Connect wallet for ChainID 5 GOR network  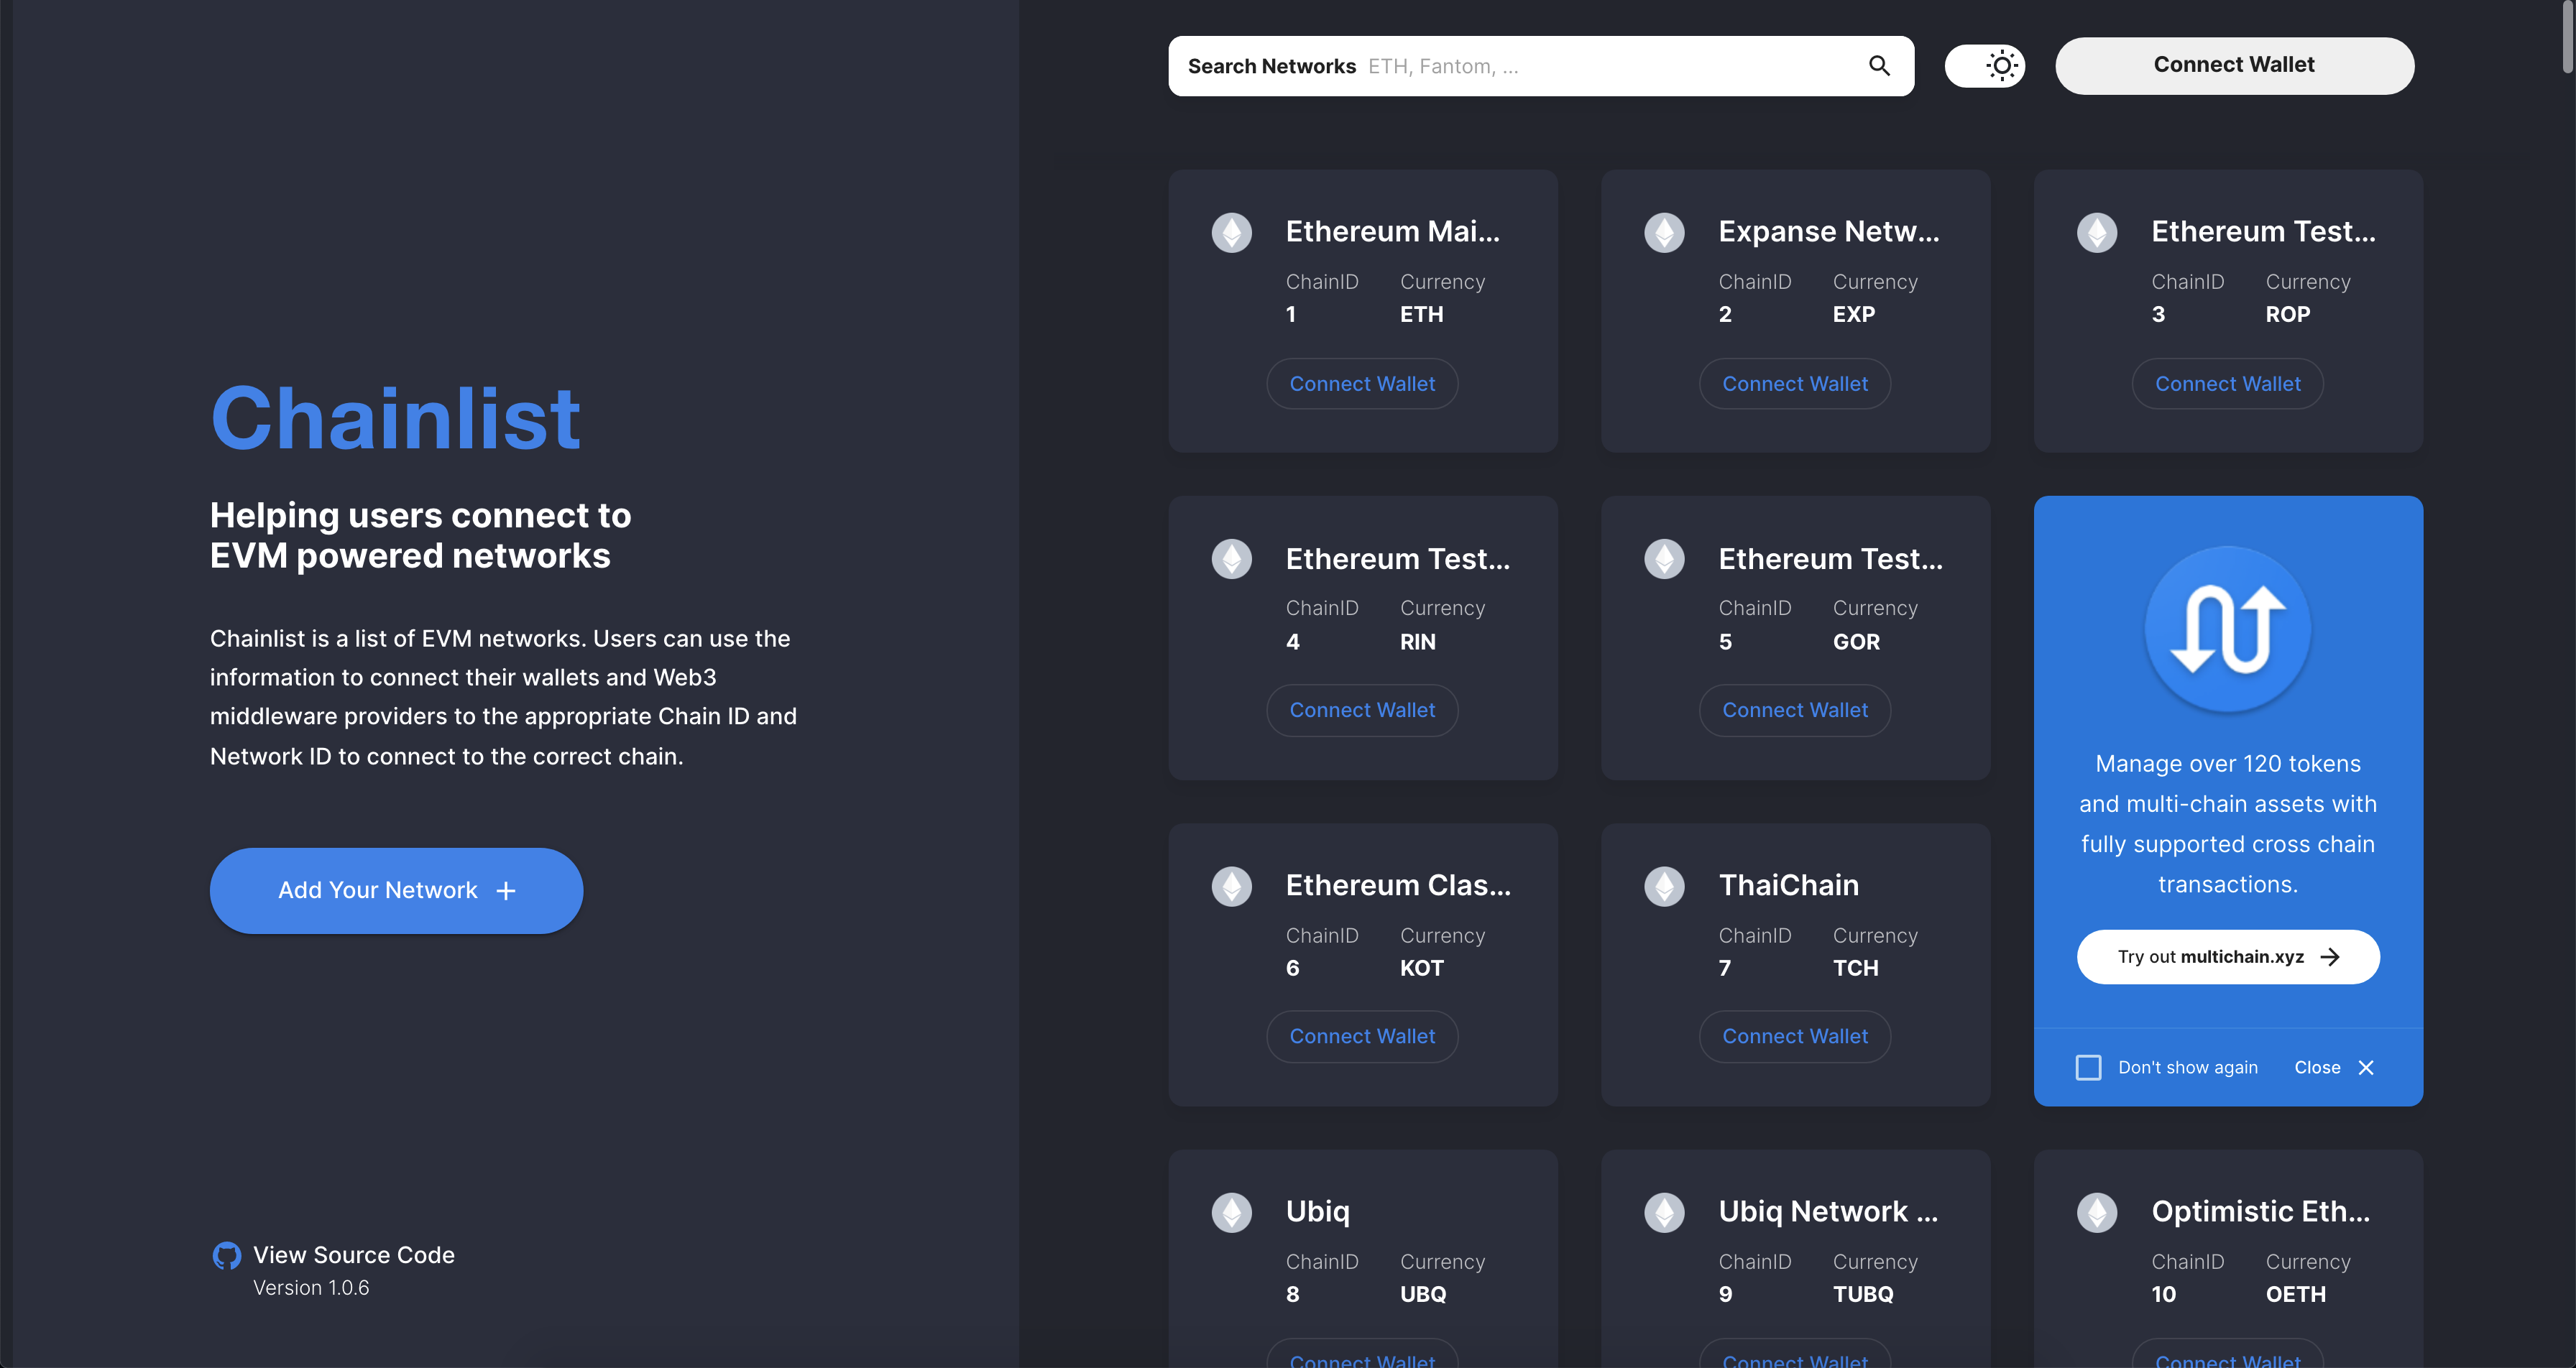(1795, 710)
